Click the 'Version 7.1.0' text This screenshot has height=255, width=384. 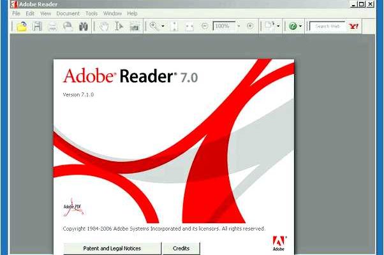click(78, 95)
